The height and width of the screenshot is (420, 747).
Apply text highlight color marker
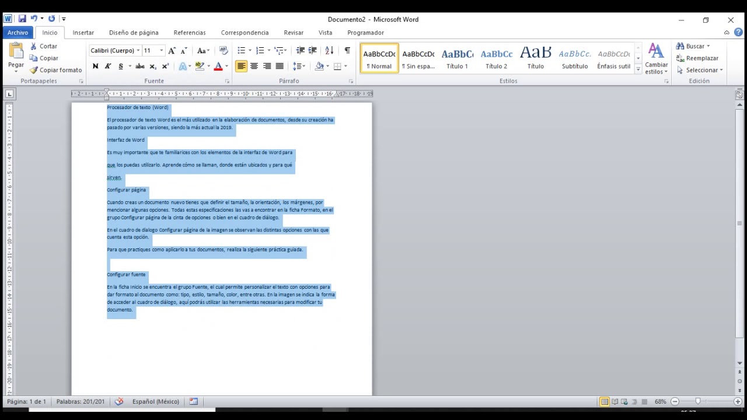200,66
